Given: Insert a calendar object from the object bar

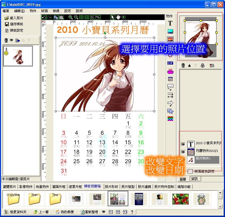Looking at the screenshot, I should click(170, 79).
